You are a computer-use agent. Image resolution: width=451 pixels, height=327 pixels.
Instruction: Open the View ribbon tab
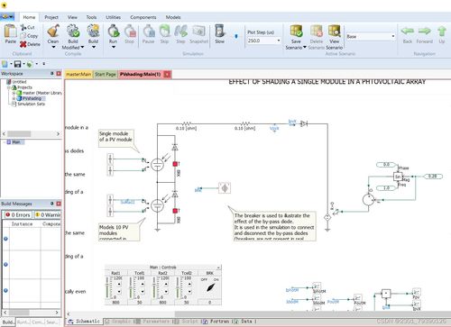72,17
